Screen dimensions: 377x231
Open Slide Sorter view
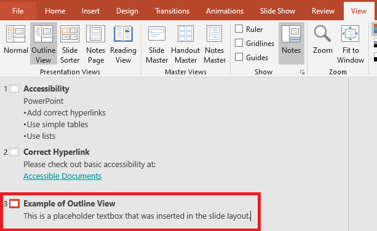(x=69, y=44)
